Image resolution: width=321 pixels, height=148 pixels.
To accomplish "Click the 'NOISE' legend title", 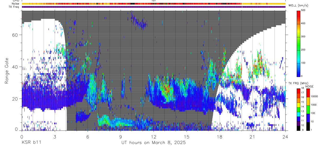I will coord(309,86).
